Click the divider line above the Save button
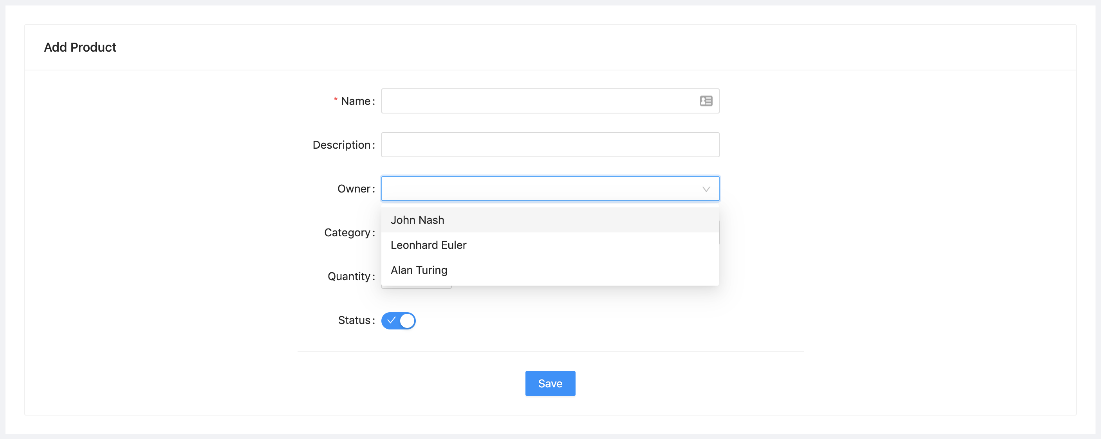Viewport: 1101px width, 439px height. [550, 352]
